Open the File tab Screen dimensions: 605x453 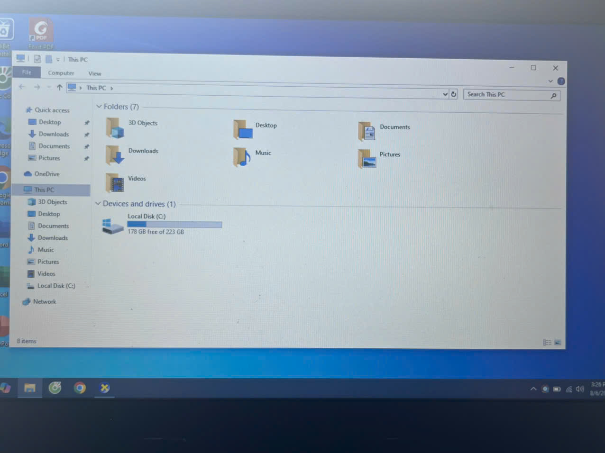[x=27, y=72]
